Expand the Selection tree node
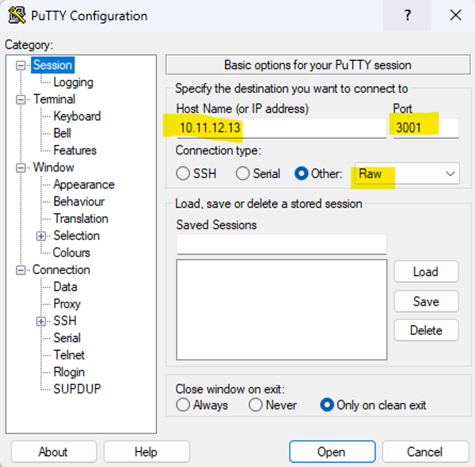 pyautogui.click(x=41, y=236)
